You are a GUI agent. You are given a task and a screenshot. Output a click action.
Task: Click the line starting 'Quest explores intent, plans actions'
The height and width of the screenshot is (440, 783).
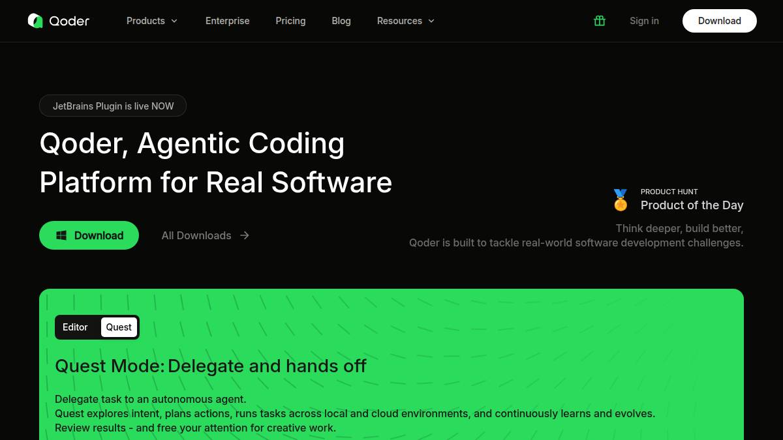[x=355, y=413]
